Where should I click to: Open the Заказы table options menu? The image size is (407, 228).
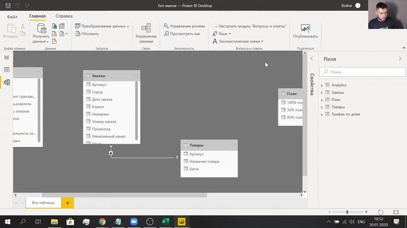[135, 75]
